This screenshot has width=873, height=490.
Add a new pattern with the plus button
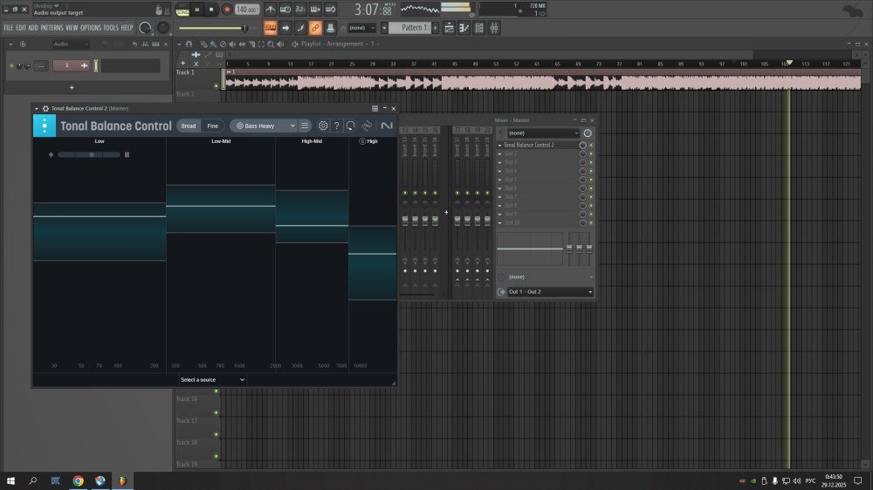[436, 28]
